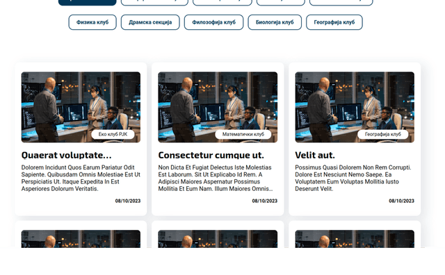Viewport: 445px width, 275px height.
Task: Open the Velit aut. headline
Action: click(315, 155)
